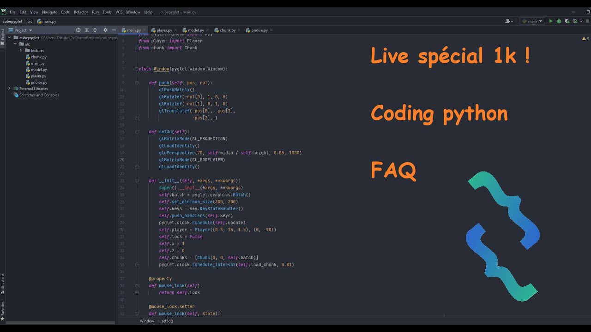Open the inspections widget showing 3 warnings

pyautogui.click(x=585, y=39)
